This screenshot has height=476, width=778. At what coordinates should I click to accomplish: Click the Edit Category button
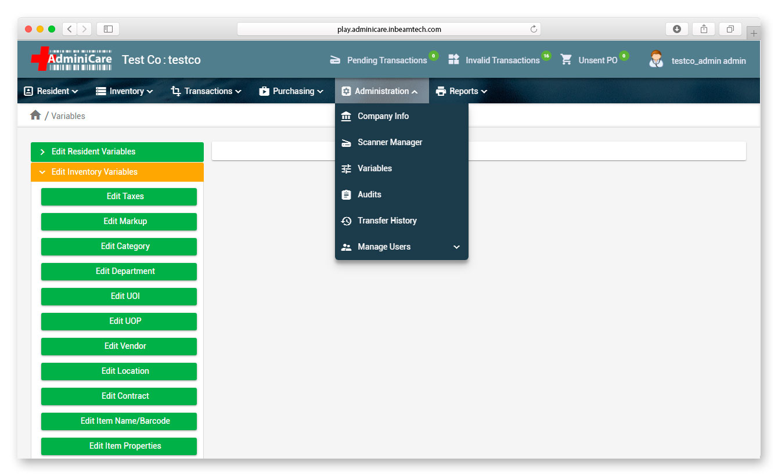(x=119, y=246)
